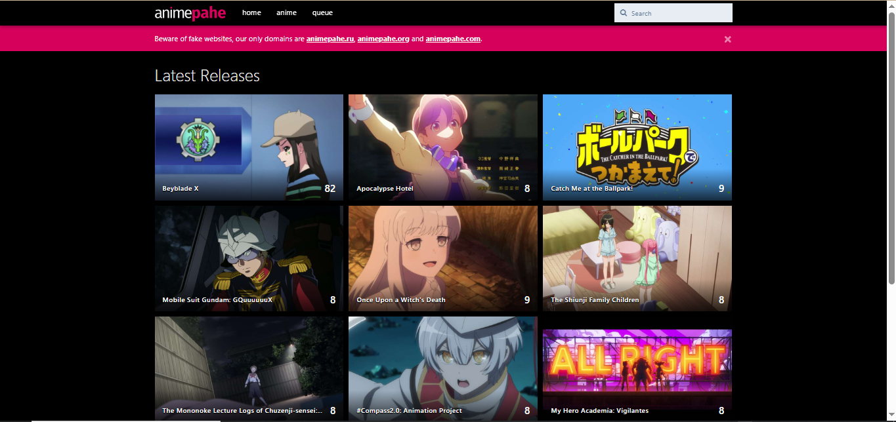Open the Catch Me at the Ballpark! thumbnail
The width and height of the screenshot is (896, 422).
pyautogui.click(x=637, y=147)
